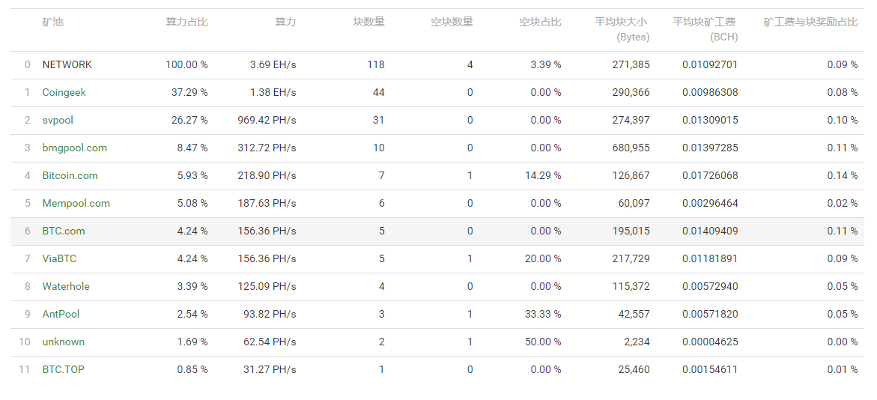
Task: Select the 680,955 average block size
Action: click(x=631, y=148)
